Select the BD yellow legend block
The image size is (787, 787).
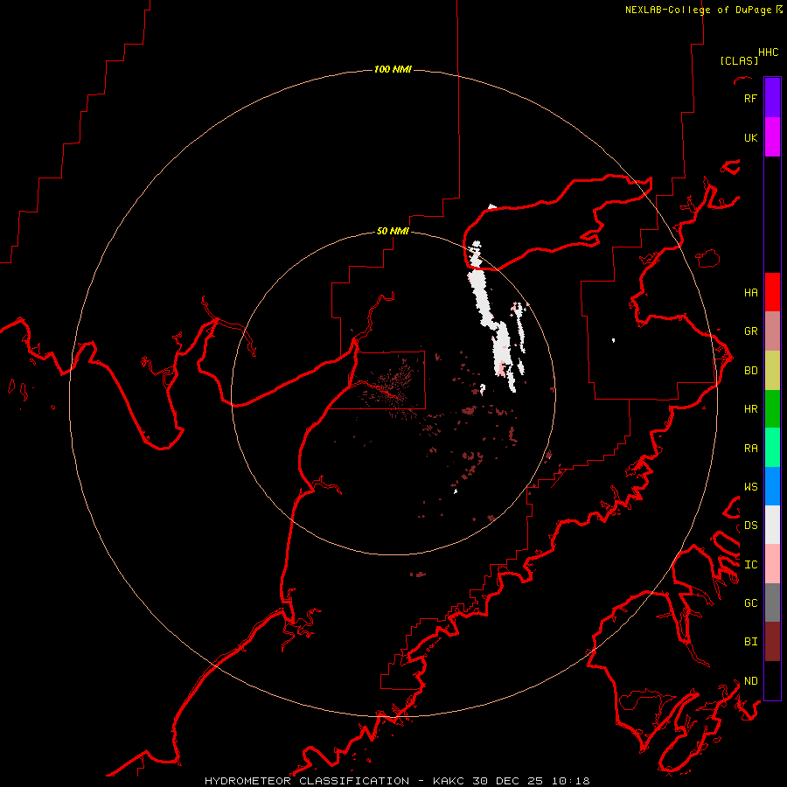pyautogui.click(x=772, y=371)
